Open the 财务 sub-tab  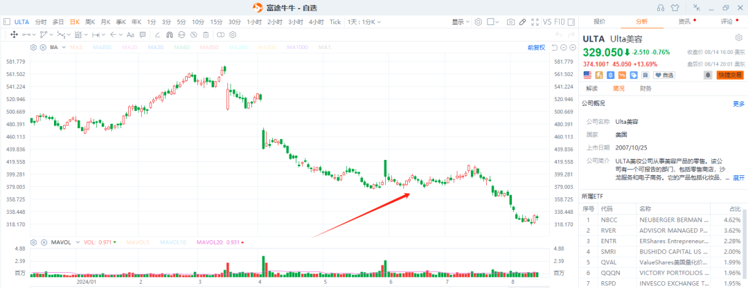(646, 89)
